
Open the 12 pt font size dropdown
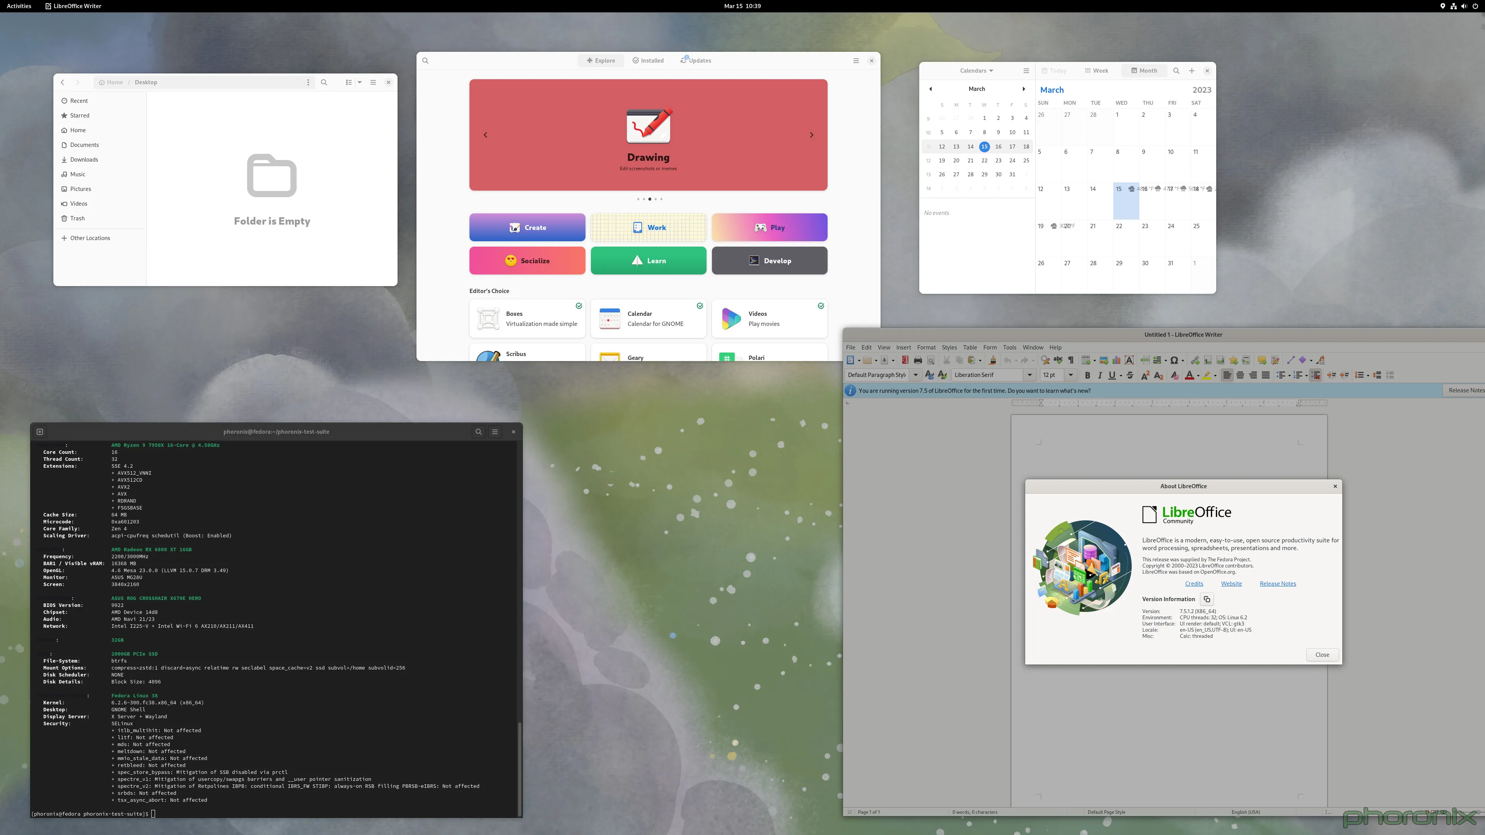[x=1070, y=375]
